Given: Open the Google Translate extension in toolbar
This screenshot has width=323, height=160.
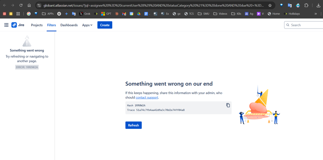Looking at the screenshot, I should coord(290,6).
